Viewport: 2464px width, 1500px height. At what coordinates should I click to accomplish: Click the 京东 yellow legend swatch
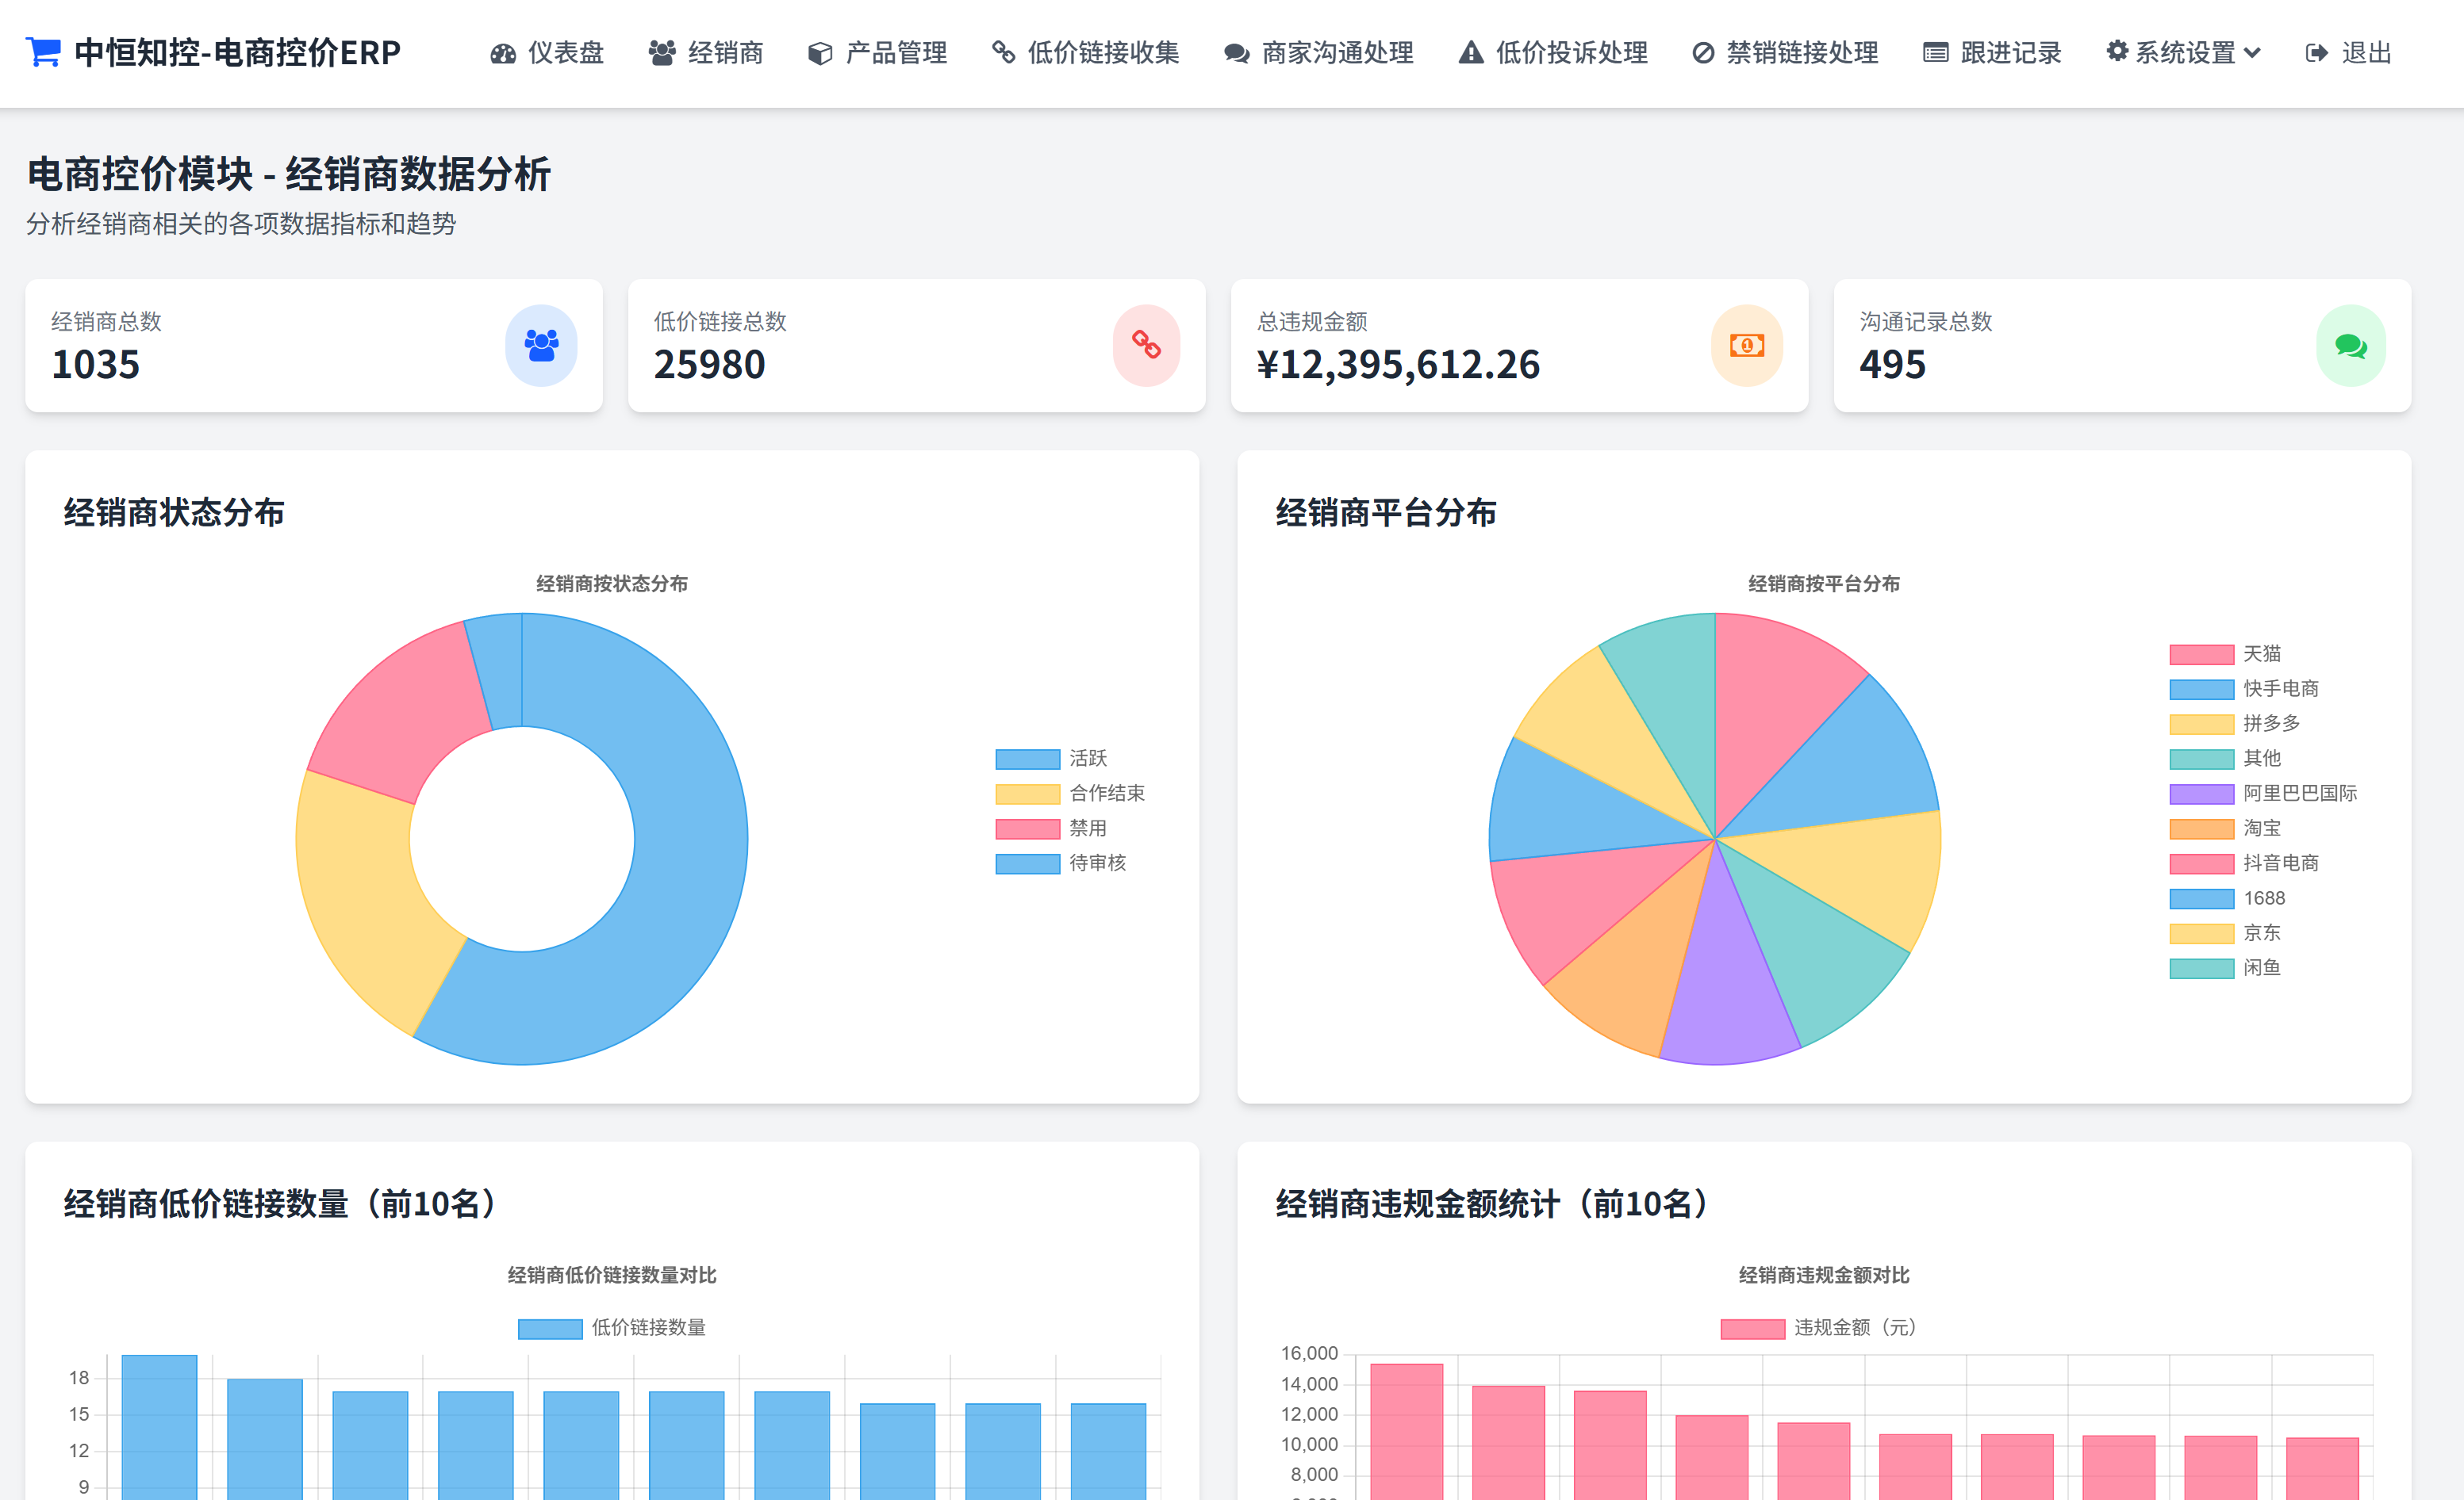tap(2201, 935)
